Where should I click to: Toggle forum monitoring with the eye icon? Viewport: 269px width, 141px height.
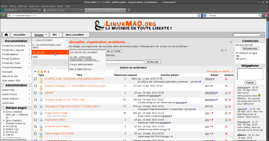coord(222,50)
